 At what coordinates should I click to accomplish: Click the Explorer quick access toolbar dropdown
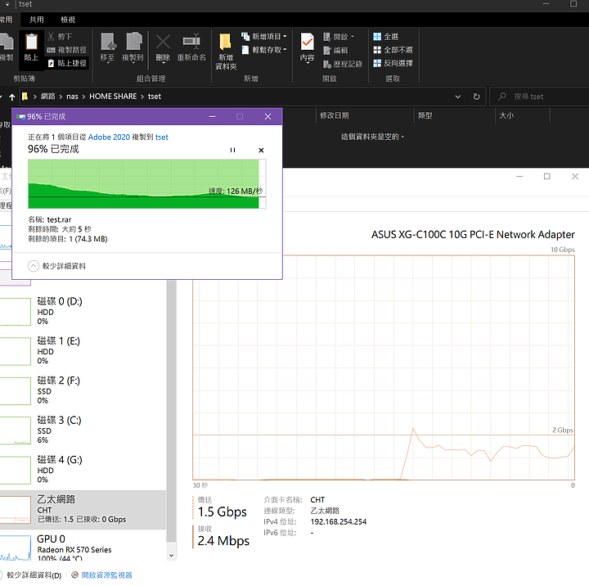(x=7, y=5)
